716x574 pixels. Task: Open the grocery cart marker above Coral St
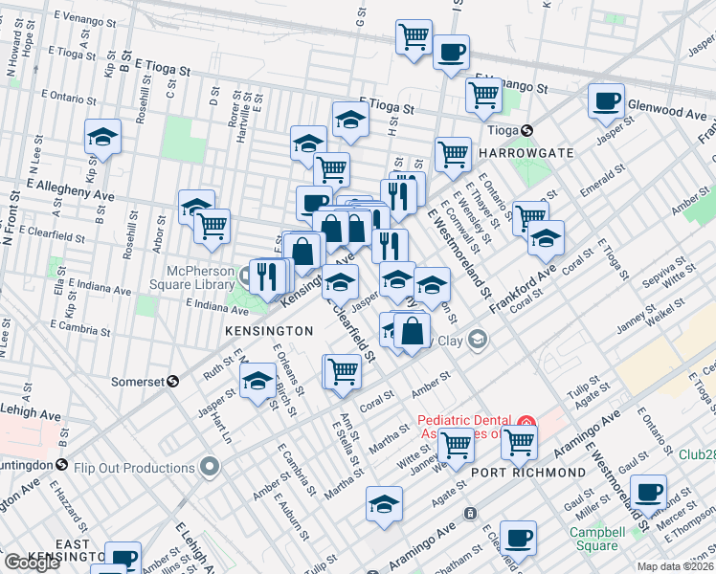(344, 373)
